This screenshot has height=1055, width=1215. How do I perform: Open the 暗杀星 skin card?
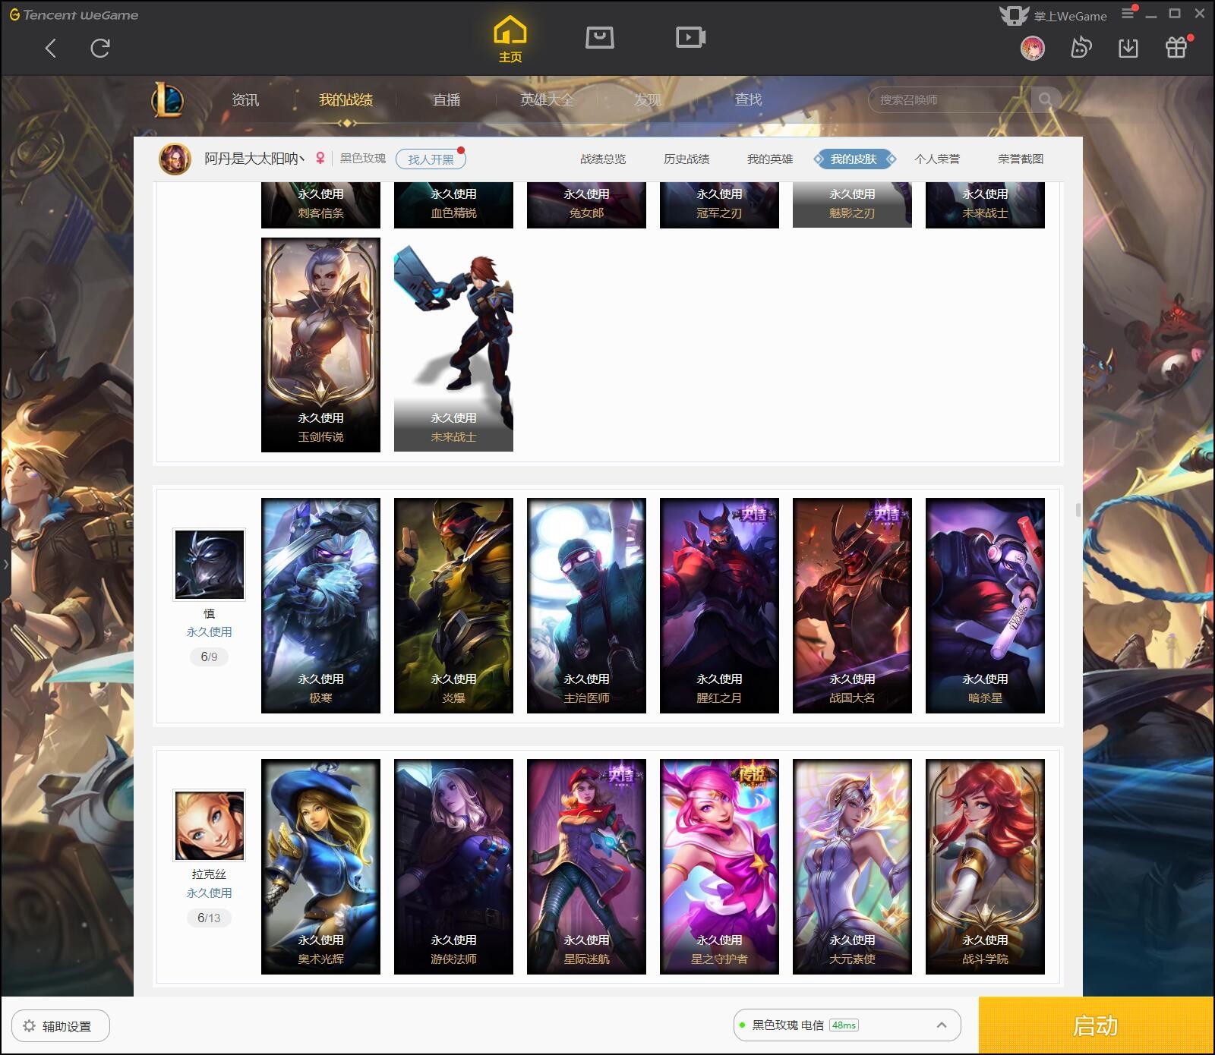coord(985,606)
